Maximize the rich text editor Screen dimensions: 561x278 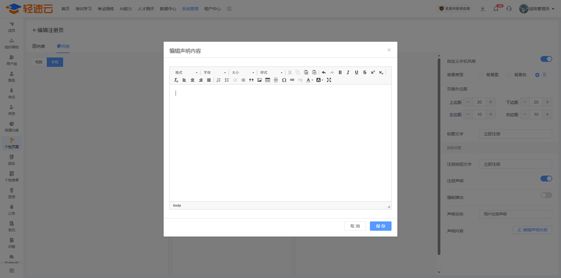coord(329,80)
